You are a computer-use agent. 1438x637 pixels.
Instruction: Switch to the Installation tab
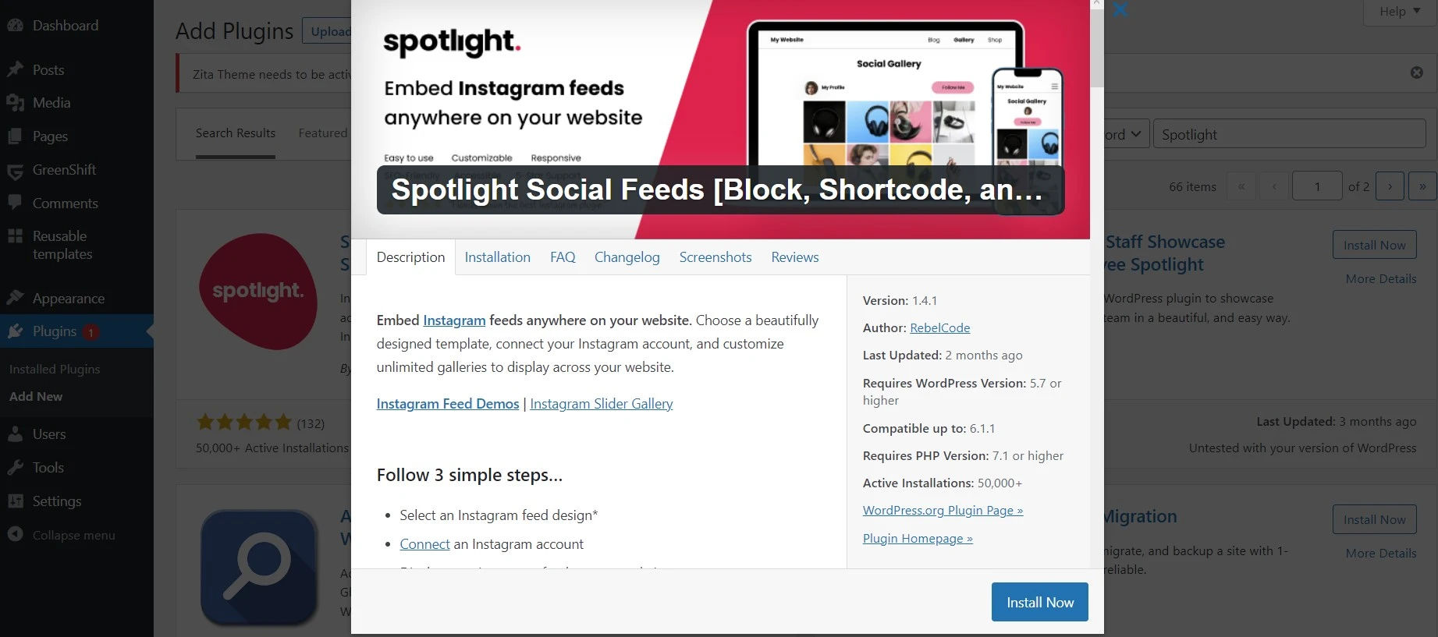pyautogui.click(x=497, y=257)
